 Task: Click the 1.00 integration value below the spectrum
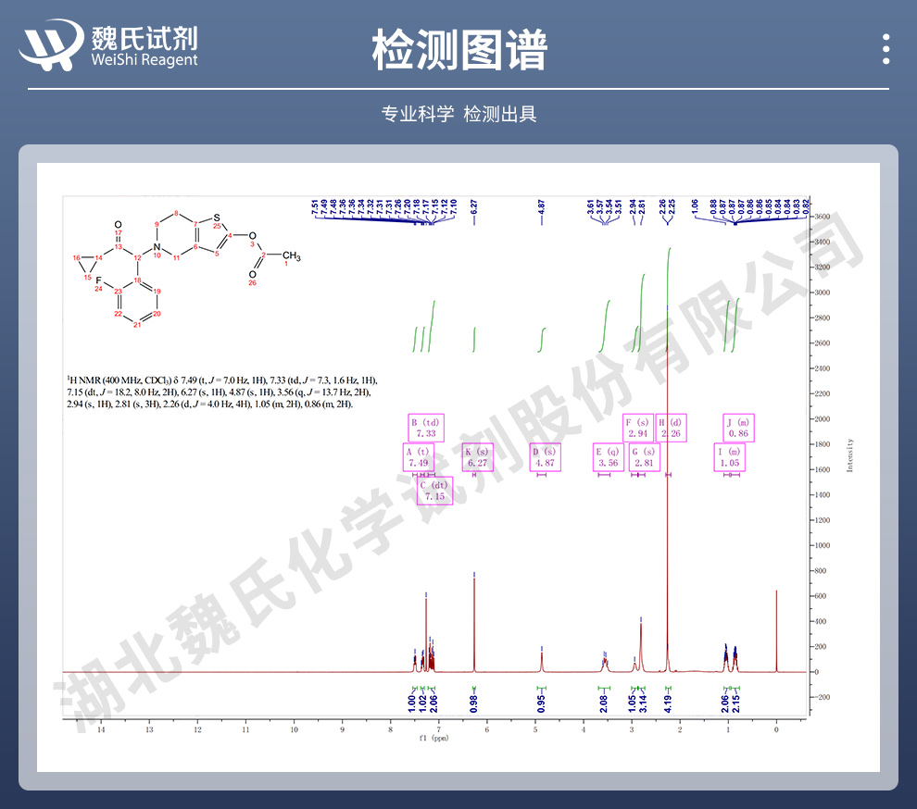click(412, 703)
